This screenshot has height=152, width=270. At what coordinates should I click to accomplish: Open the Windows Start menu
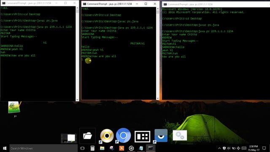click(5, 148)
